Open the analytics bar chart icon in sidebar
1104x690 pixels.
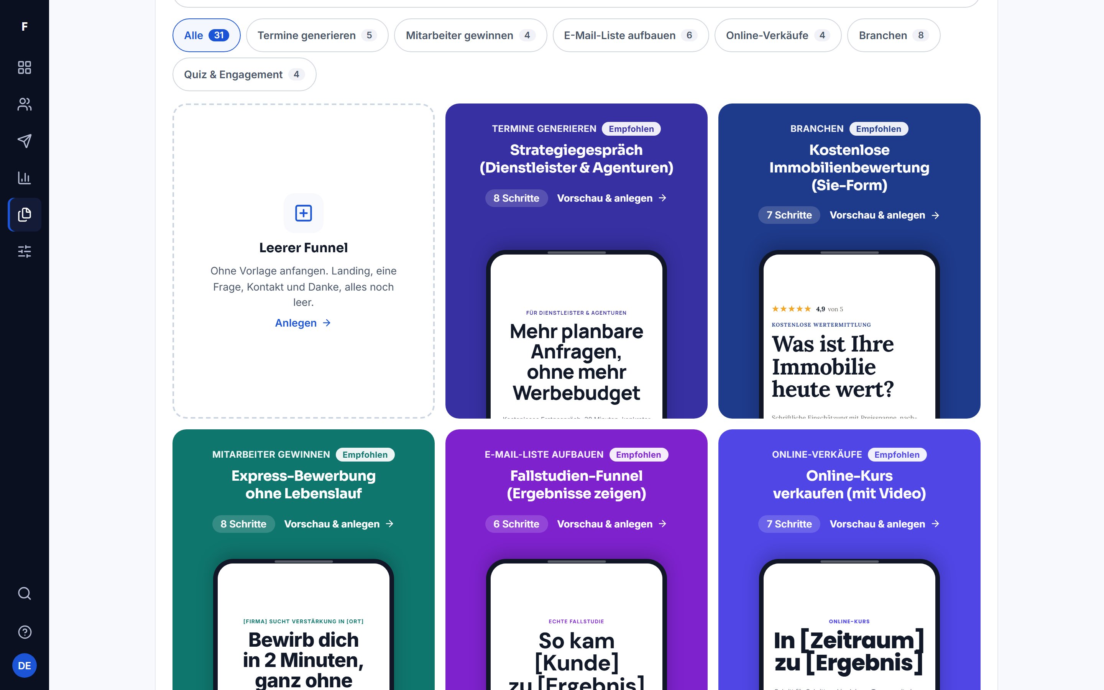coord(24,177)
